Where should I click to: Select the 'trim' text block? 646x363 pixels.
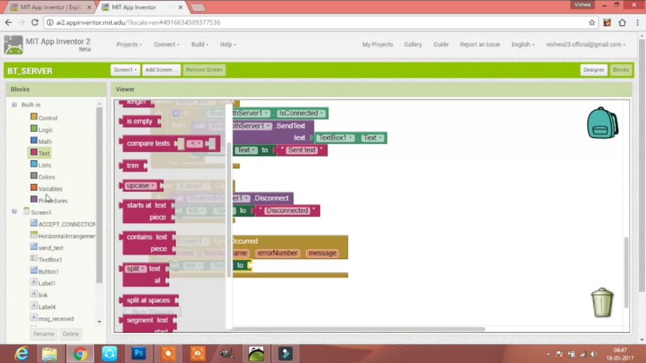point(132,166)
